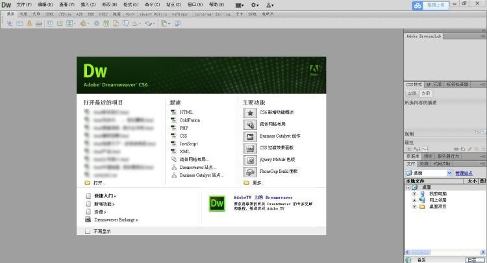Image resolution: width=487 pixels, height=263 pixels.
Task: Click the AdobeTV Dw logo thumbnail
Action: click(x=217, y=203)
